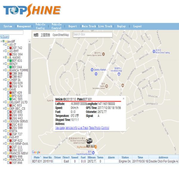Click the Gerehu Secondary School map pin

click(107, 86)
